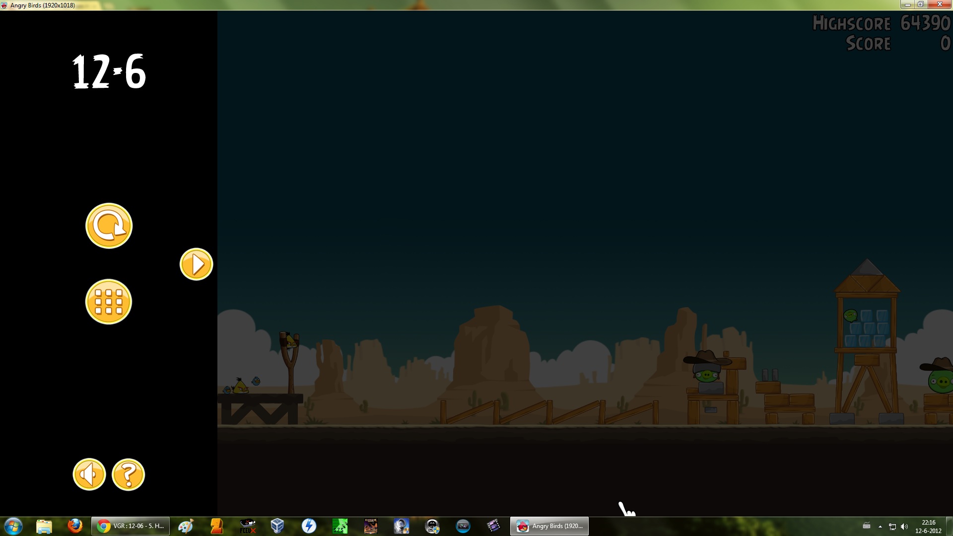This screenshot has height=536, width=953.
Task: Click the Angry Birds taskbar button
Action: [x=549, y=526]
